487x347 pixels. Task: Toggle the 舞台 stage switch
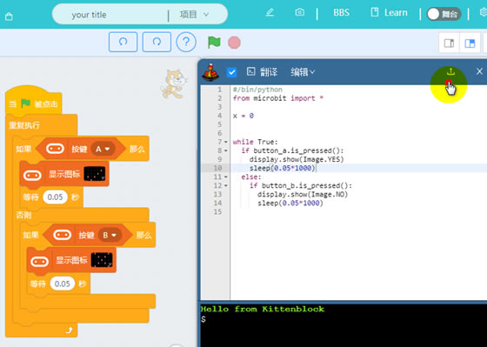(444, 14)
